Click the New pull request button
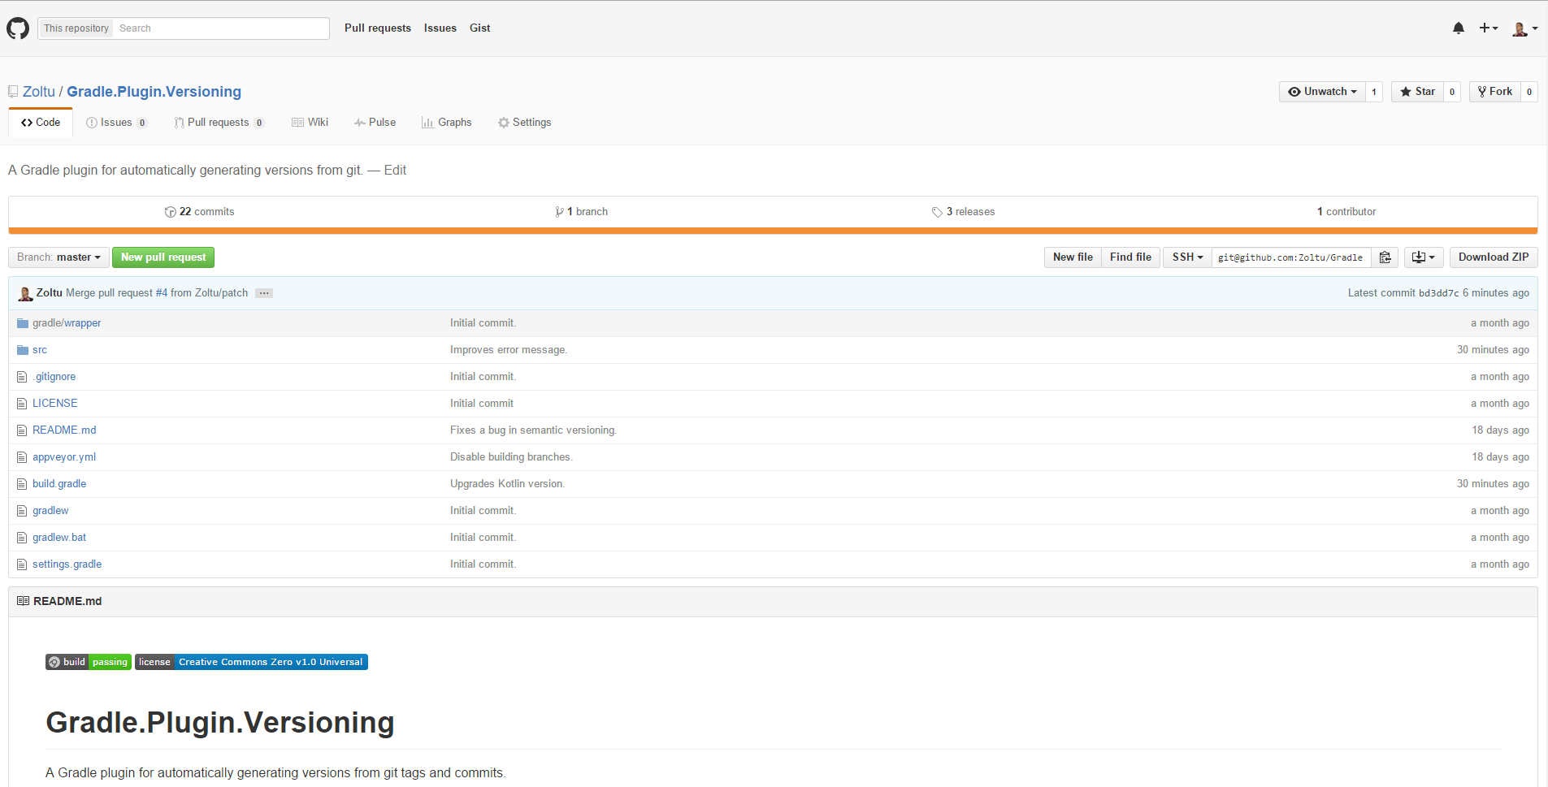Image resolution: width=1548 pixels, height=787 pixels. (x=163, y=257)
